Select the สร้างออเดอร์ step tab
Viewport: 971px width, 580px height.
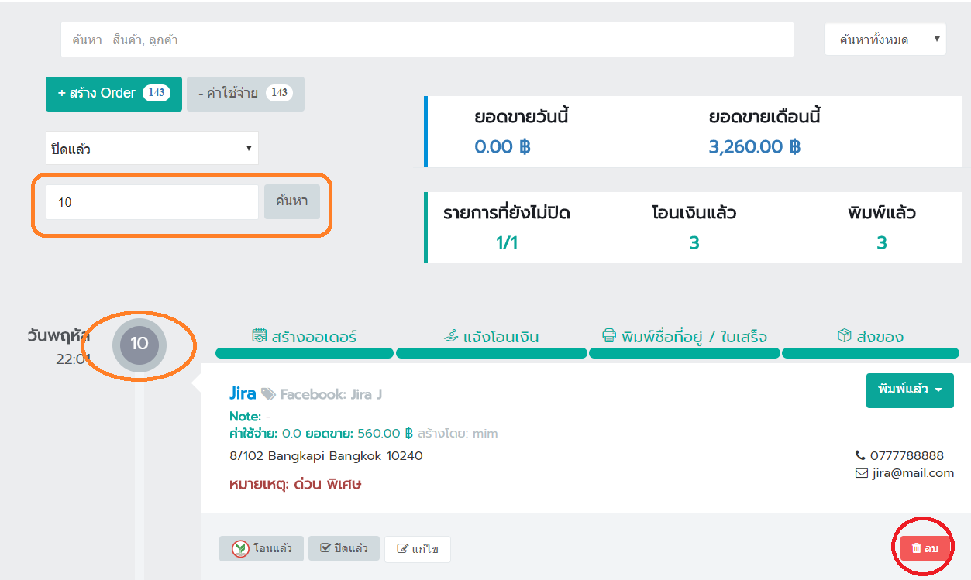click(x=305, y=337)
